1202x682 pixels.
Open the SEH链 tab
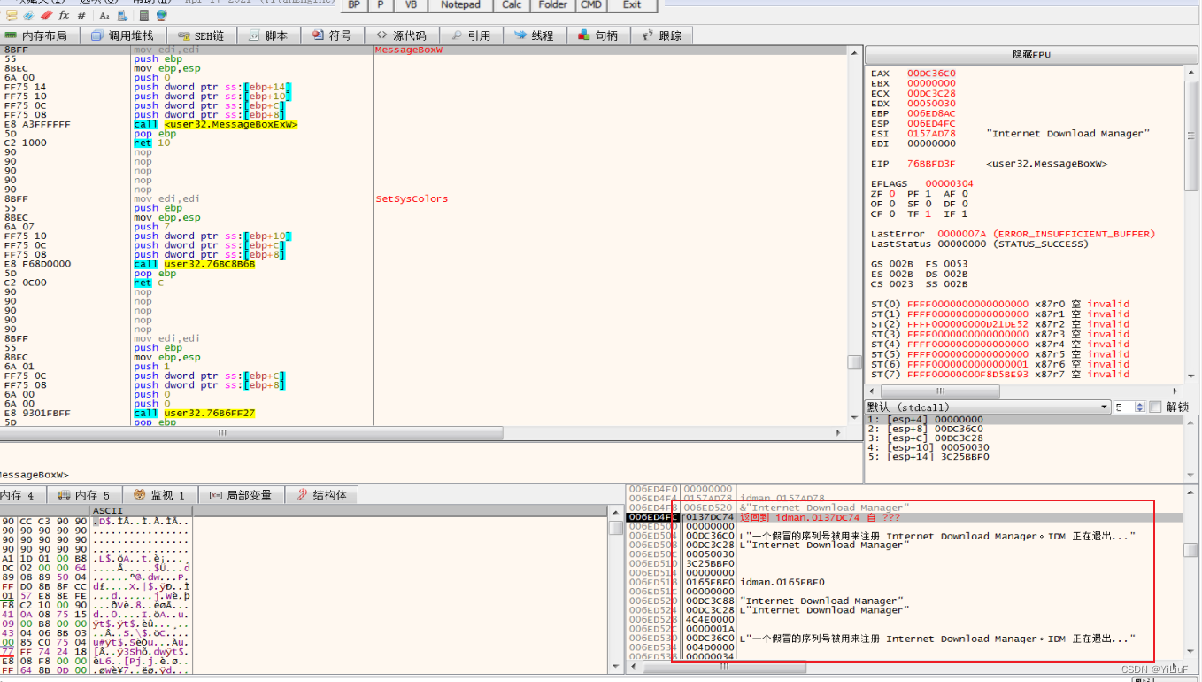[201, 35]
